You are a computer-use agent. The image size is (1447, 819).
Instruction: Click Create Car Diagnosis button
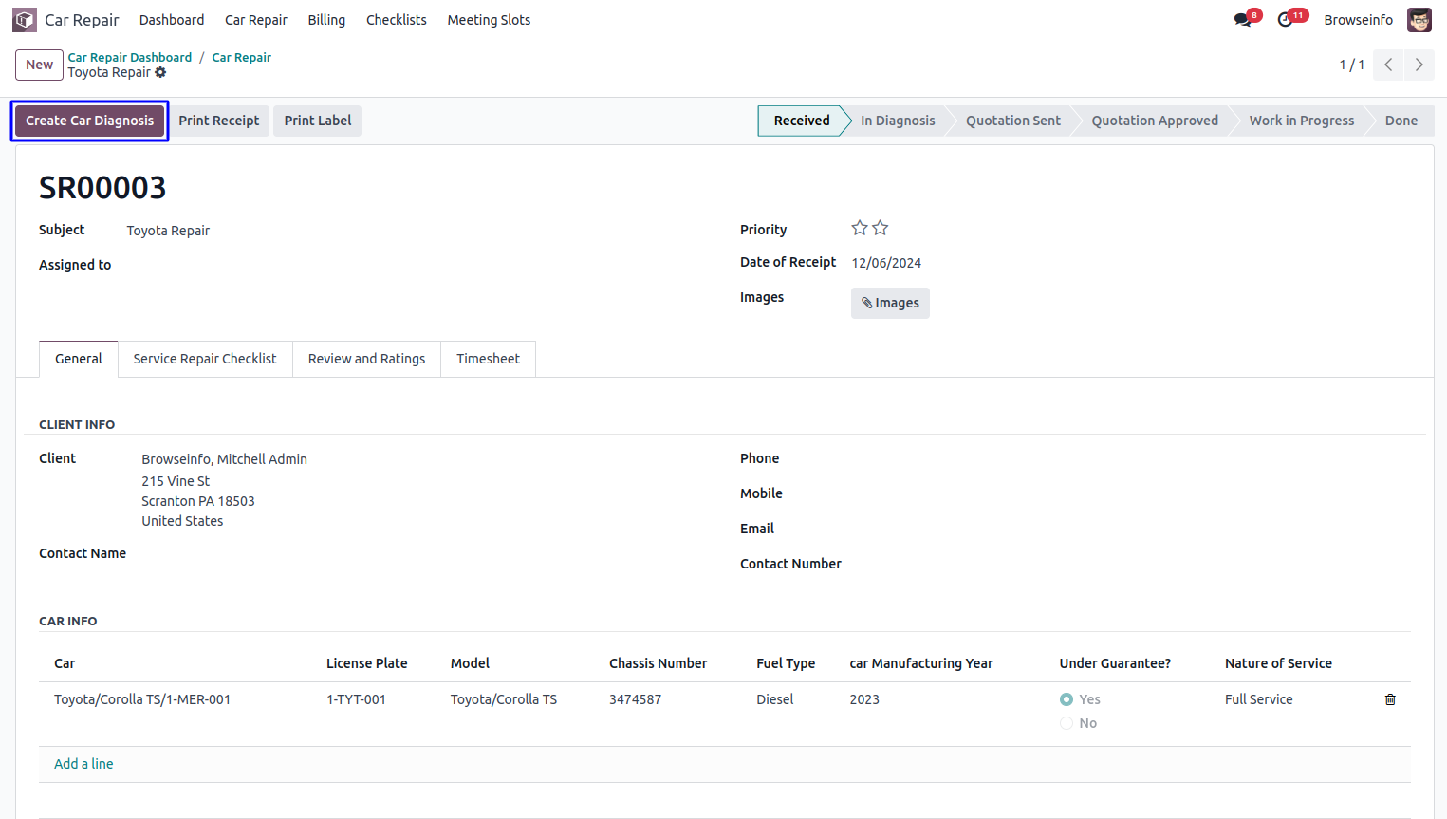tap(89, 121)
